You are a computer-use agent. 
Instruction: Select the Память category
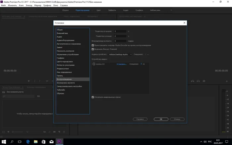coord(73,76)
